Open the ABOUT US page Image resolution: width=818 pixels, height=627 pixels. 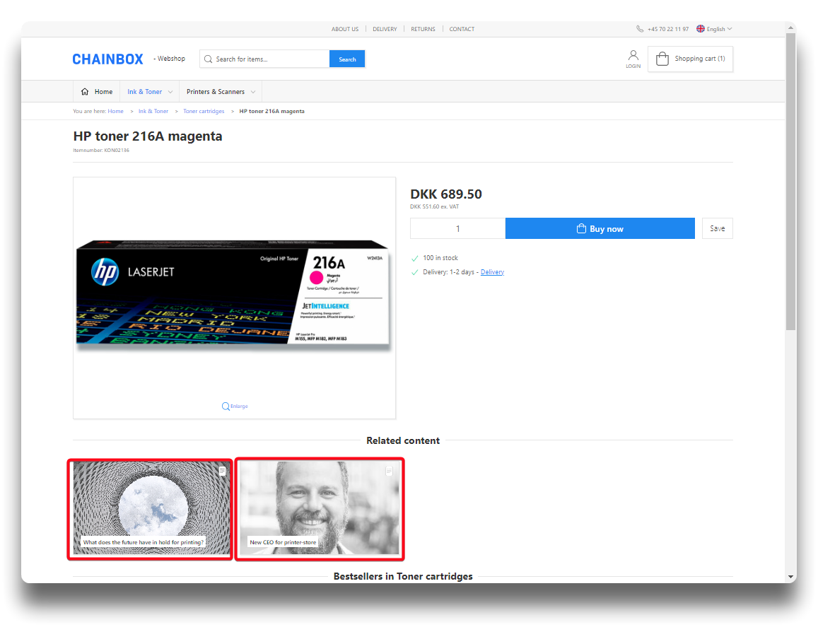pos(345,29)
